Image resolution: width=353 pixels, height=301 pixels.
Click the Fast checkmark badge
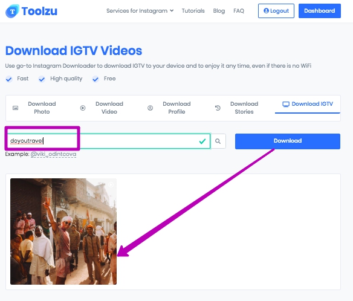tap(9, 79)
